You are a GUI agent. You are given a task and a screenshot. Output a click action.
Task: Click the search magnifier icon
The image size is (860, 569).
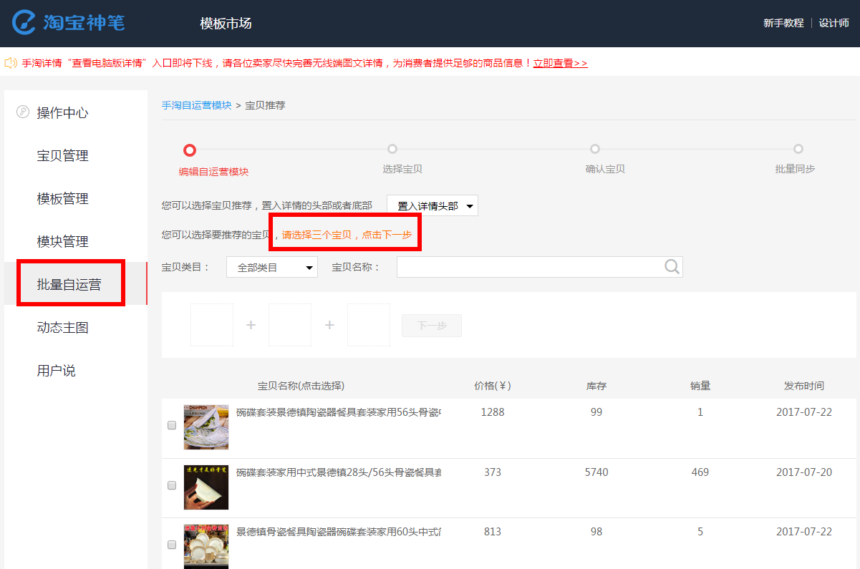(x=672, y=267)
